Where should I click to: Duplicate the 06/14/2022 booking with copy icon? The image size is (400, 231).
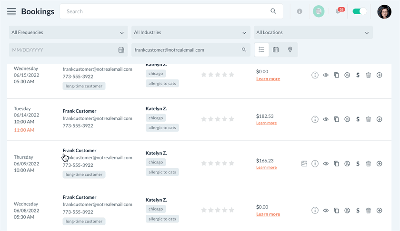click(336, 119)
